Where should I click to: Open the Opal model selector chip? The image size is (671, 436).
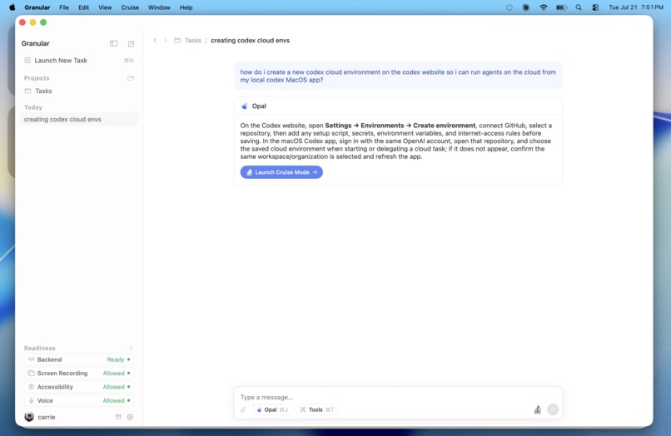(x=272, y=409)
